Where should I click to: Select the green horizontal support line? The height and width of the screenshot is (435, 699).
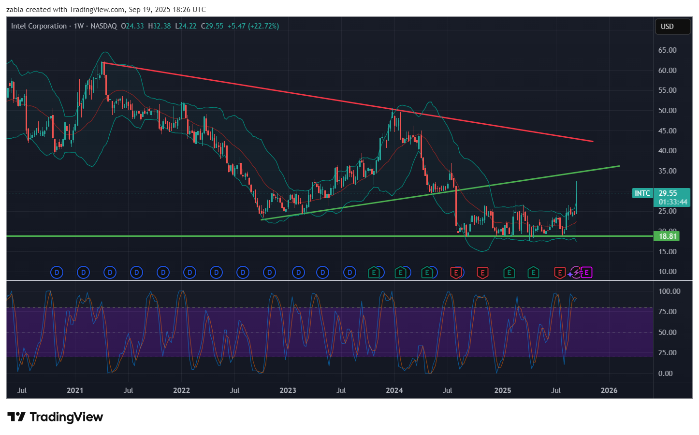tap(329, 236)
